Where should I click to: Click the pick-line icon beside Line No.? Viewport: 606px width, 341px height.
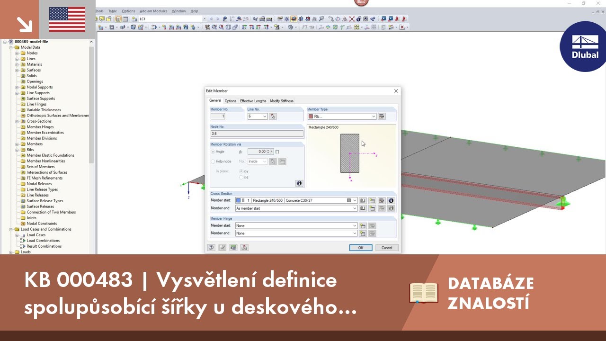[273, 116]
